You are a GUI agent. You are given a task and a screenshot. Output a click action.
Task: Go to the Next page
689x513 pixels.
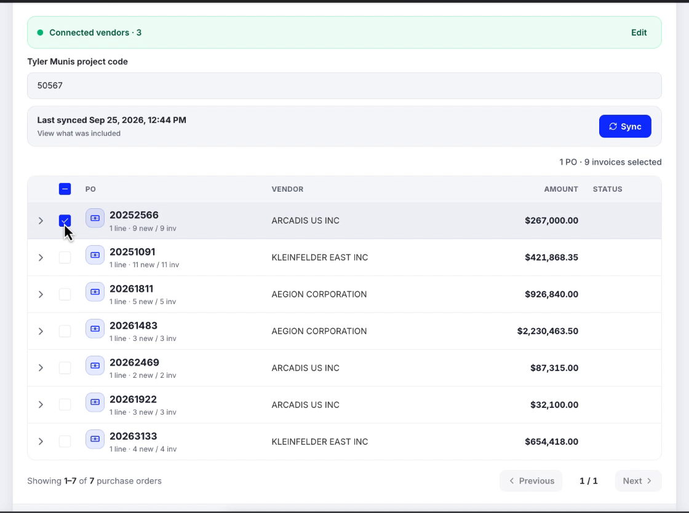(638, 481)
